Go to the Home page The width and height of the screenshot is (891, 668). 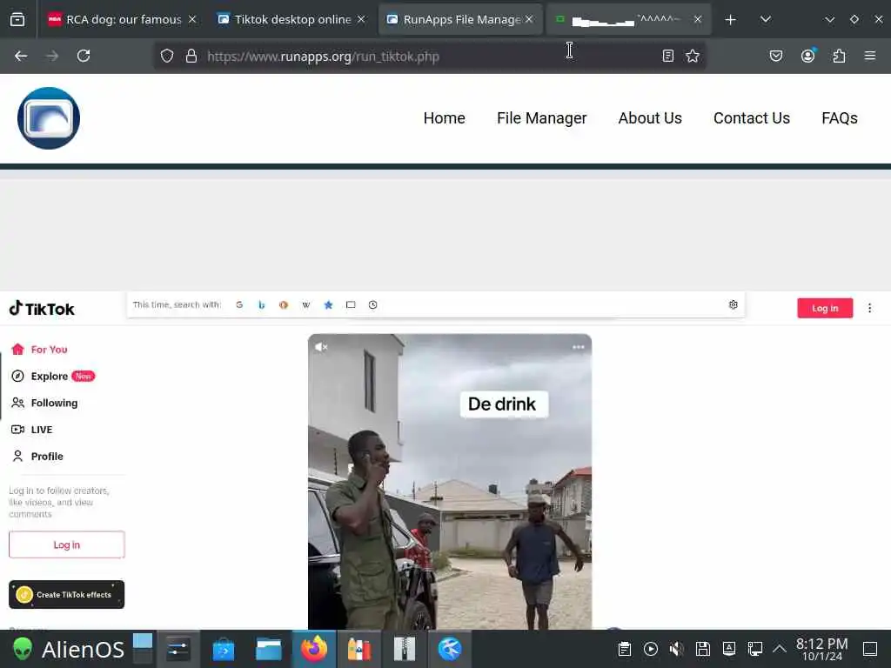445,118
